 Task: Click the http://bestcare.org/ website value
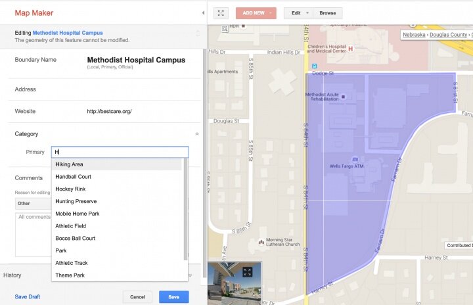(x=109, y=112)
